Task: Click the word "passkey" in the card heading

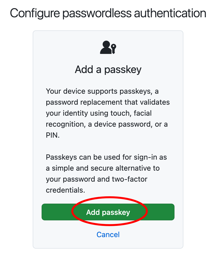Action: click(123, 70)
